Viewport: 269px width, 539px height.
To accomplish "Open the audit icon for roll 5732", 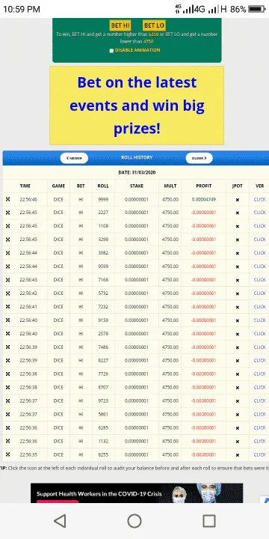I will click(7, 293).
